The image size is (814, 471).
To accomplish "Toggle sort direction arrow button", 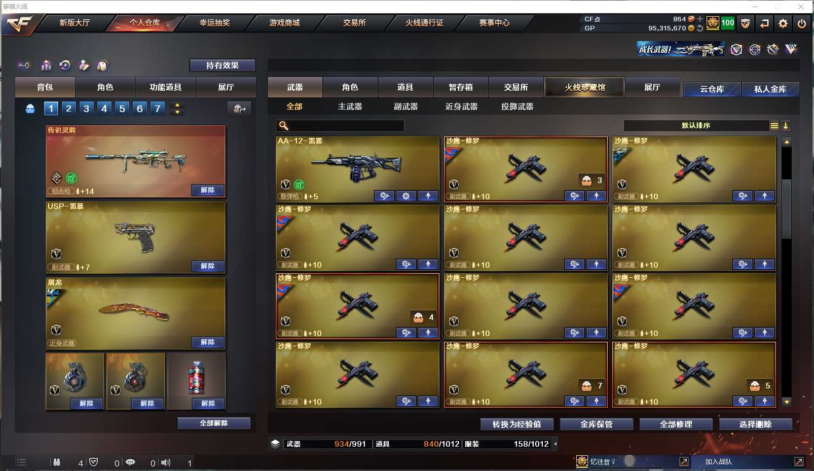I will (x=785, y=126).
